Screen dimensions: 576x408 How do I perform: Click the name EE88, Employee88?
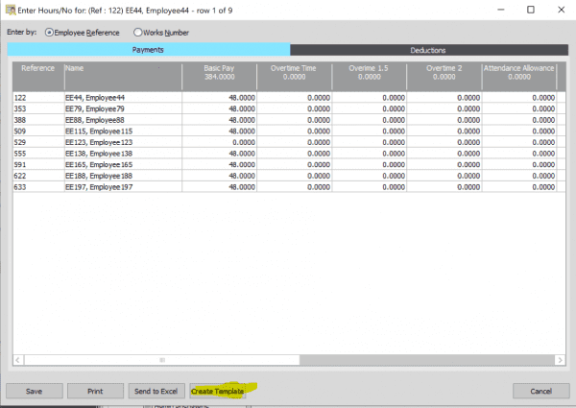click(95, 120)
